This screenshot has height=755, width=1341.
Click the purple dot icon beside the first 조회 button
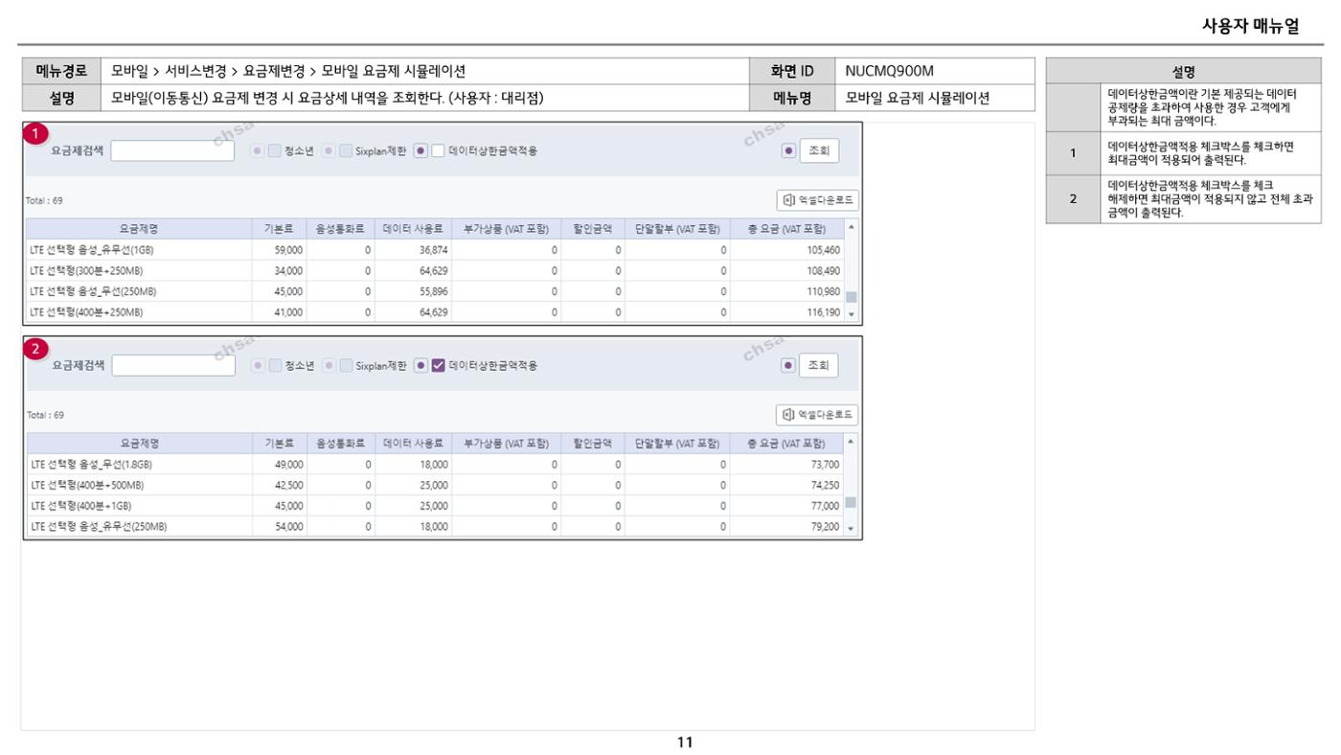[x=788, y=150]
